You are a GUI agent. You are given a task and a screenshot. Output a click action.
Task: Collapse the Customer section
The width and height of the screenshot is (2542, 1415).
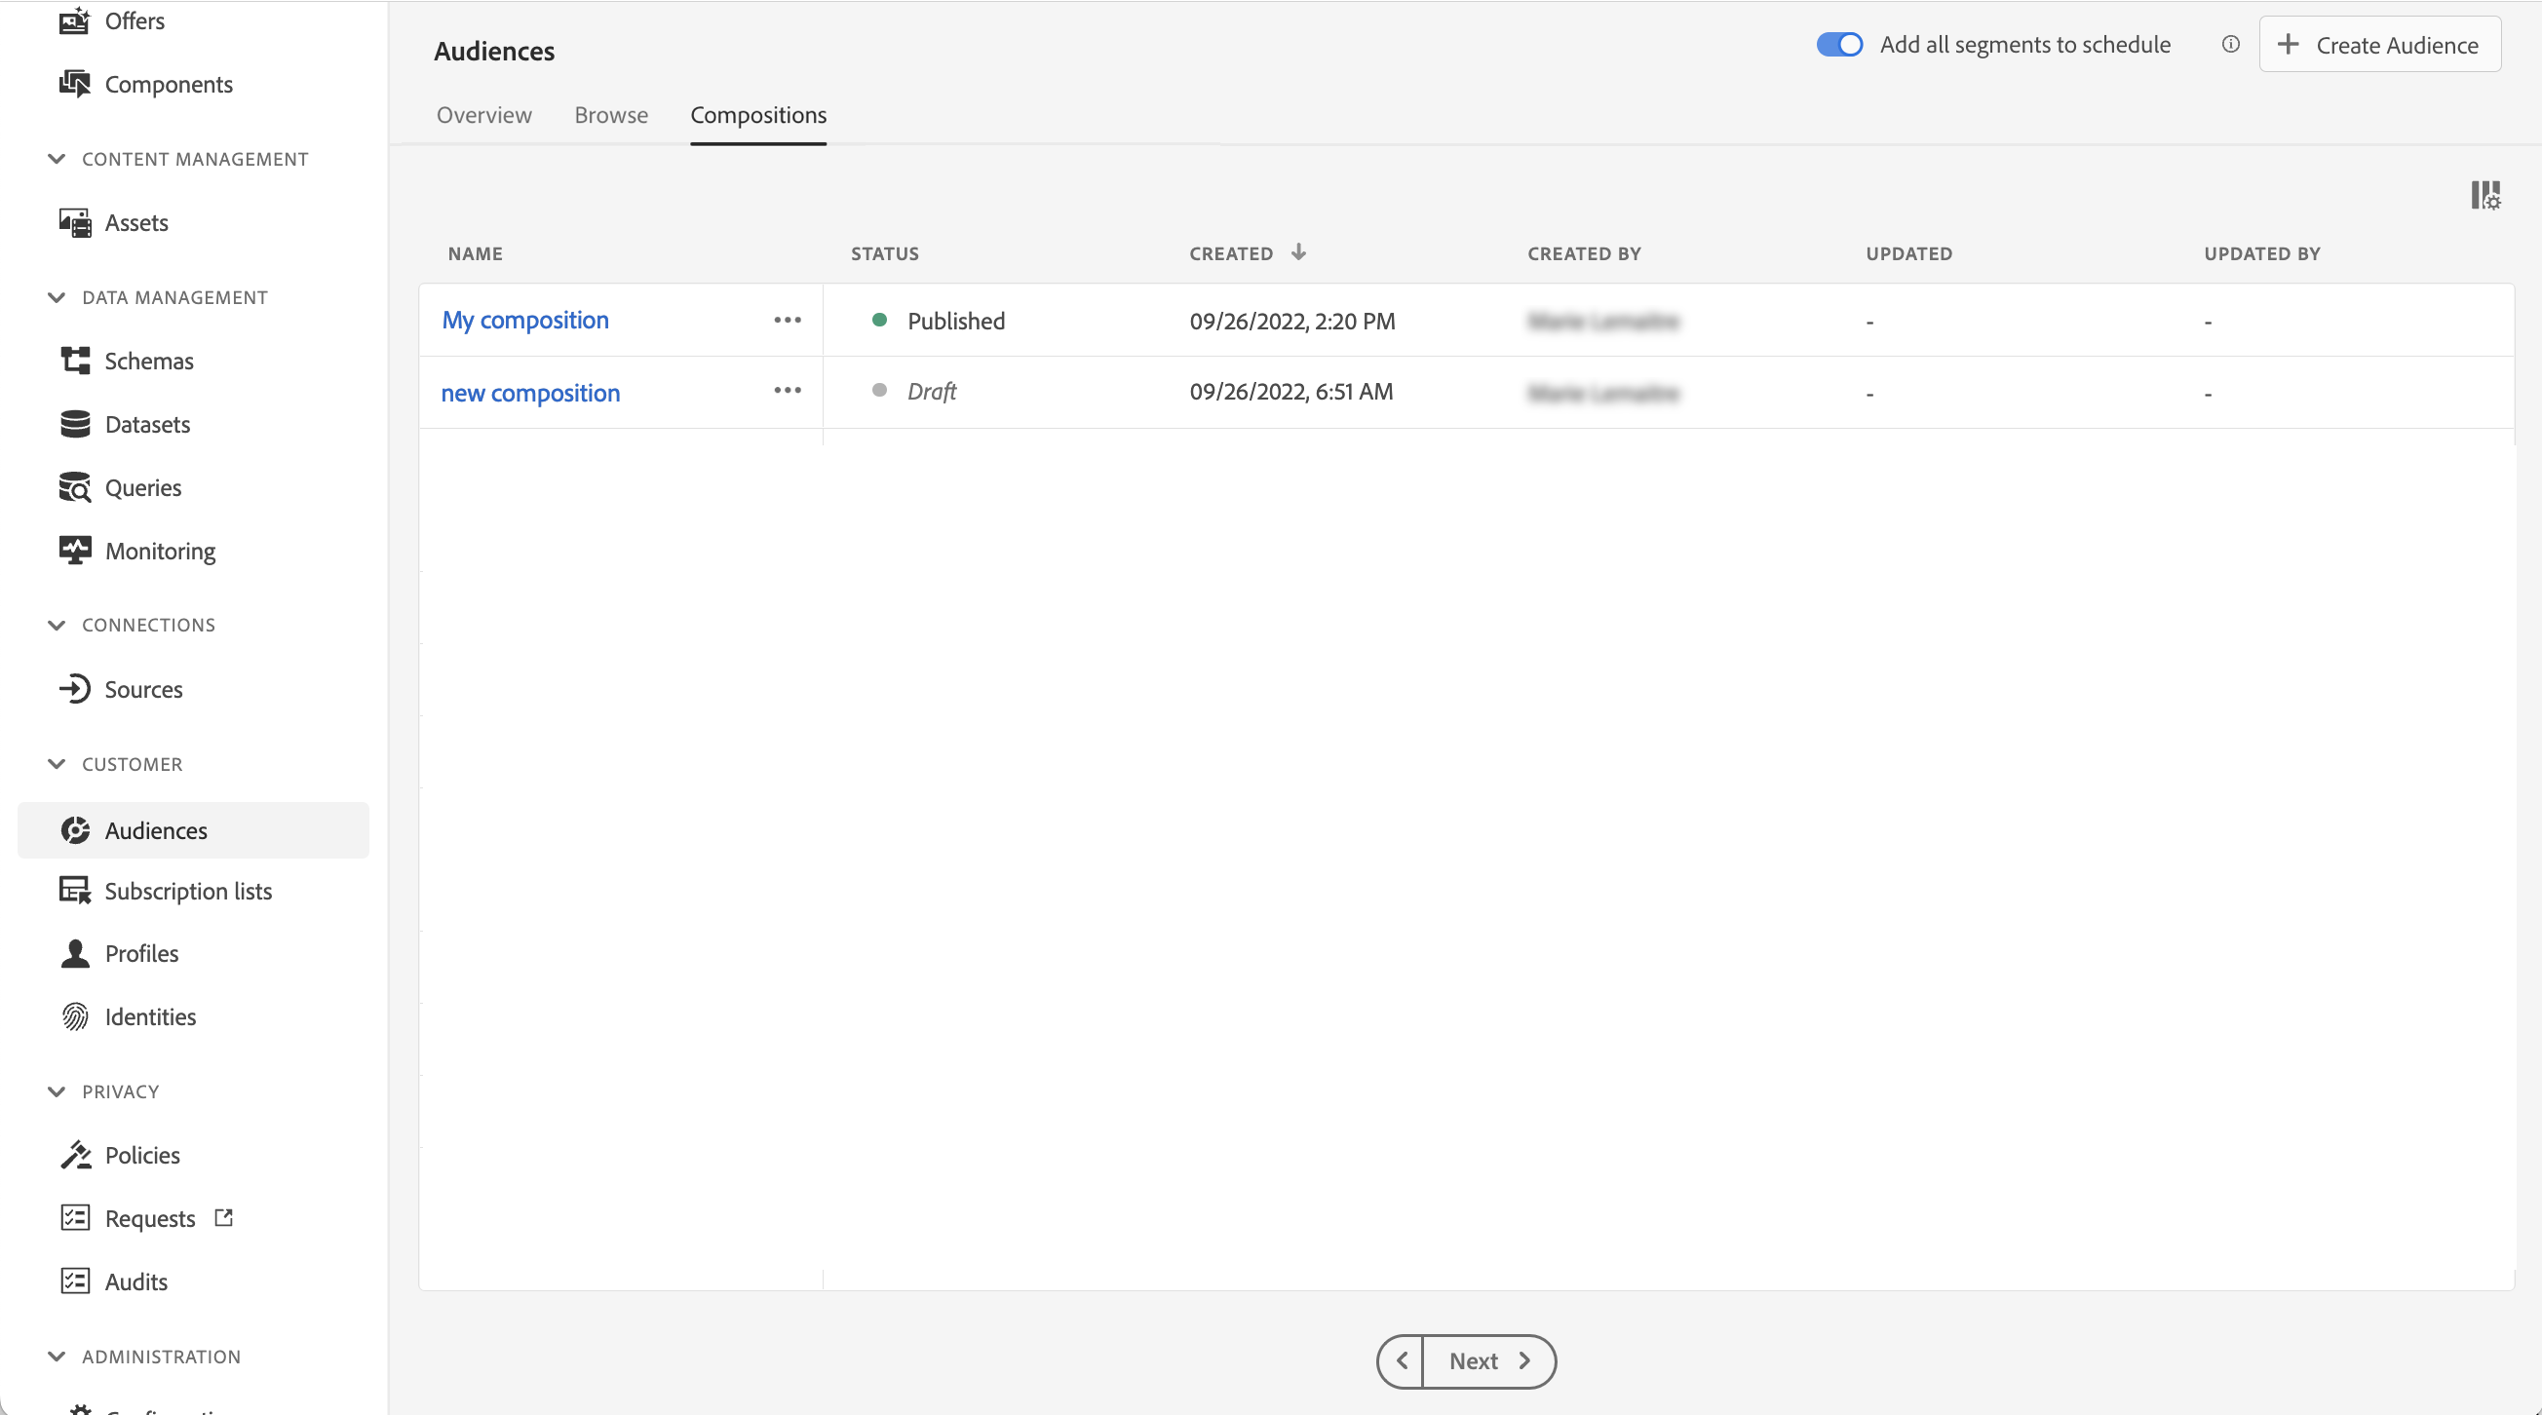point(57,764)
